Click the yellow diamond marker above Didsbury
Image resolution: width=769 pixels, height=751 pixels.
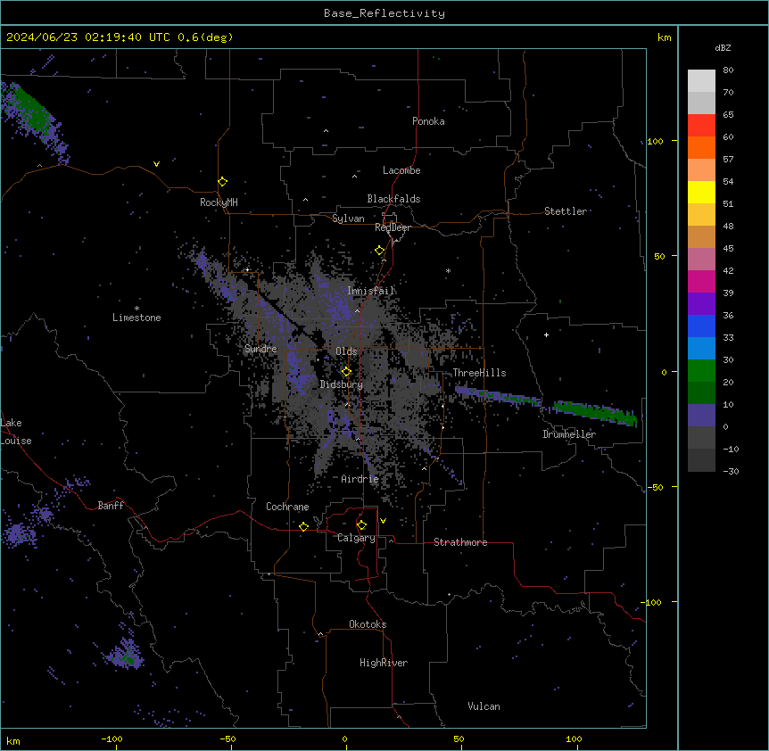(346, 372)
